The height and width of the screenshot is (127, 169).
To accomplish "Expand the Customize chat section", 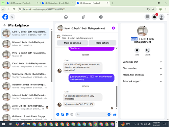I will click(142, 62).
